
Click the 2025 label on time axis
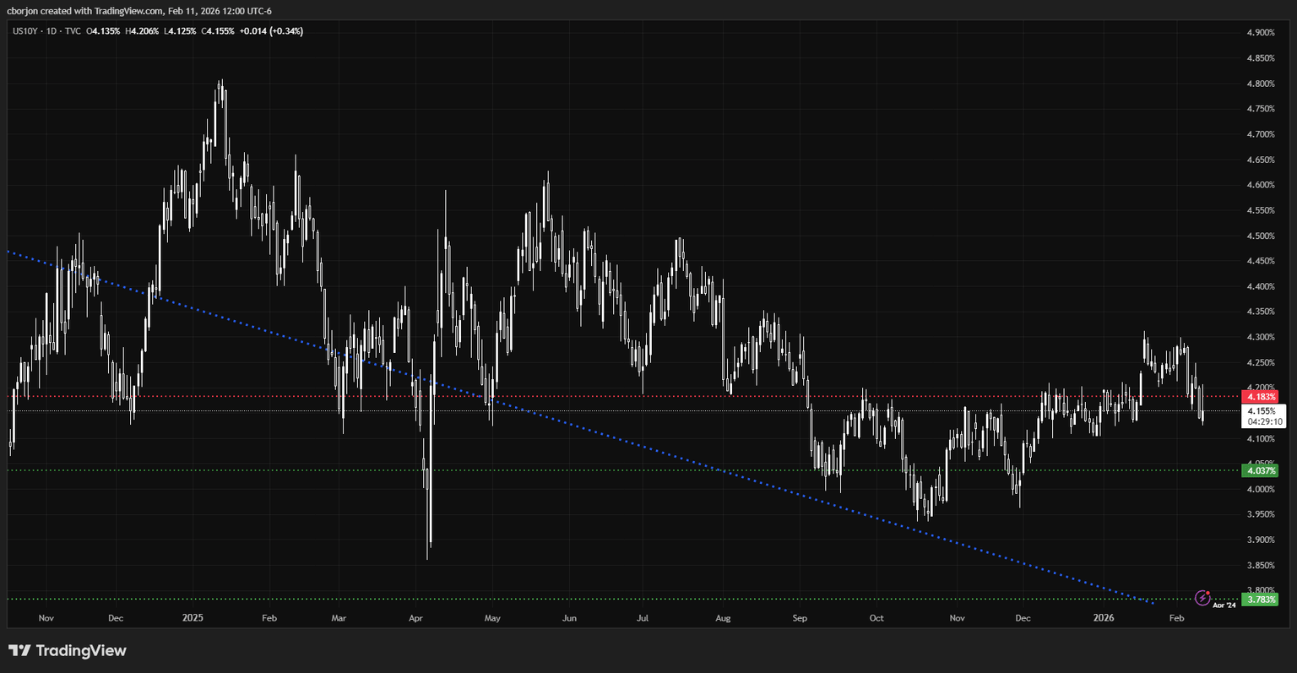(x=193, y=618)
